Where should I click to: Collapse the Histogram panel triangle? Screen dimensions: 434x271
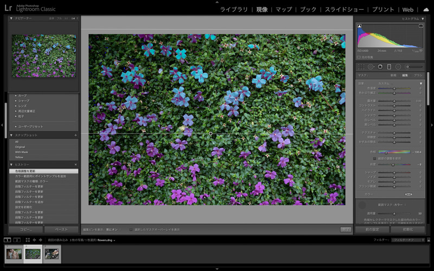click(x=423, y=19)
